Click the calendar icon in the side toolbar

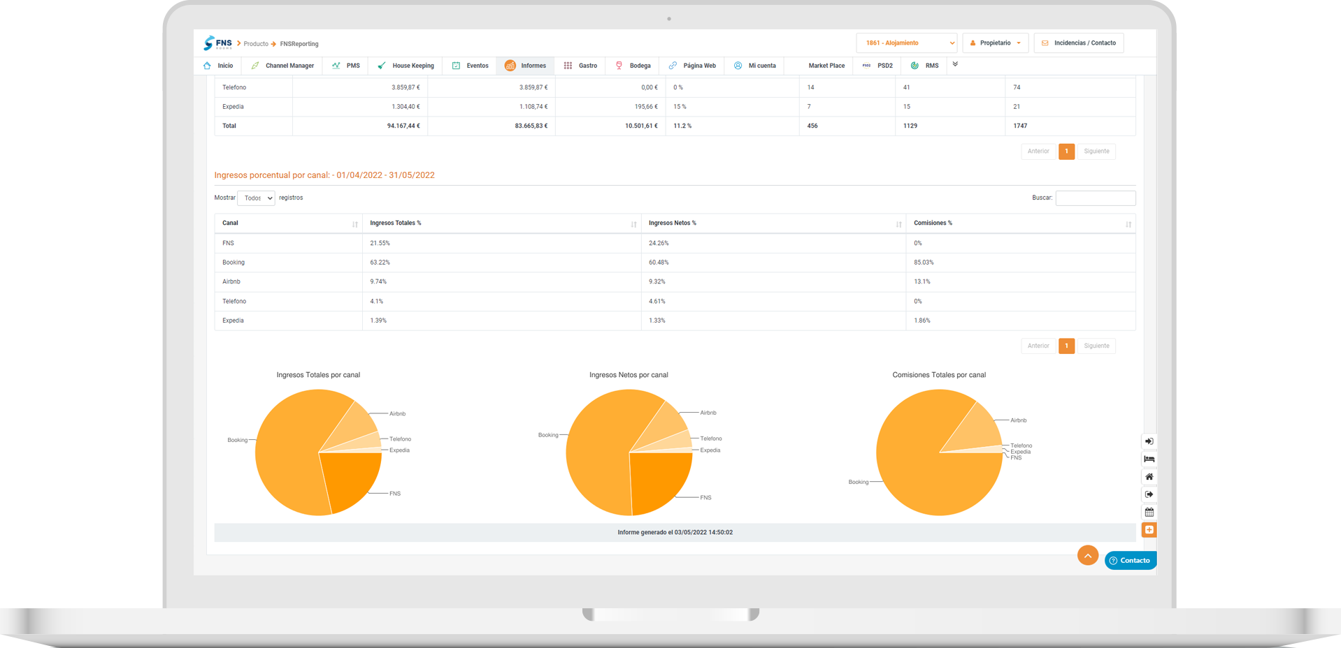coord(1149,512)
